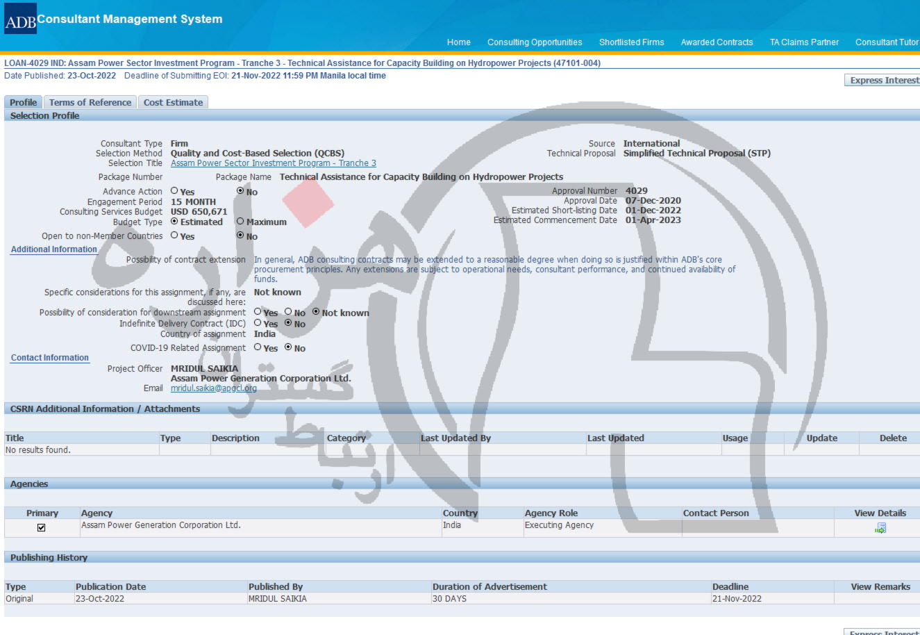Viewport: 920px width, 635px height.
Task: Open Consultant Tutor menu item
Action: pos(887,42)
